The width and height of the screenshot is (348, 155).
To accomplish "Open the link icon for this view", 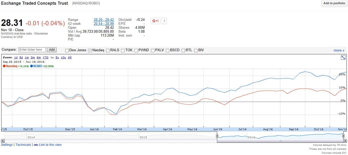I will (x=36, y=145).
